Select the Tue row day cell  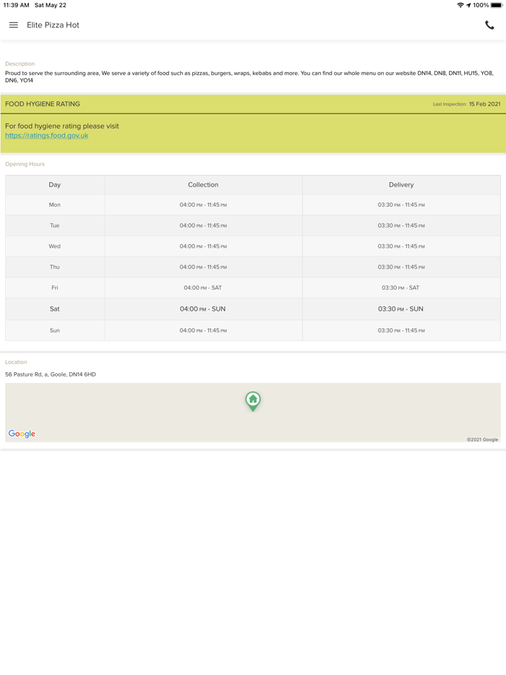coord(55,225)
